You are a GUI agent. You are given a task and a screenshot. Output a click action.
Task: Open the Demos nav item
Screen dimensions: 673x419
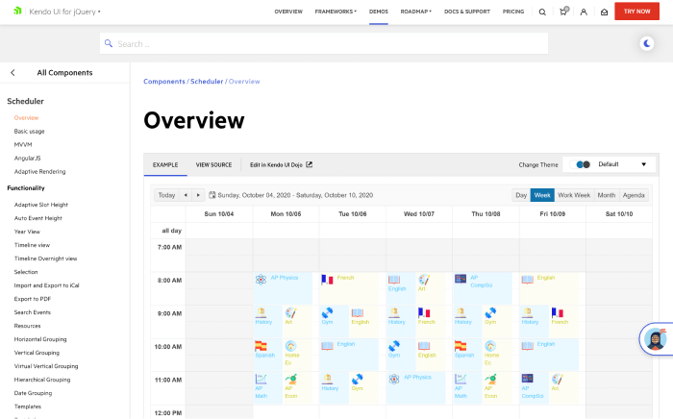[x=379, y=12]
